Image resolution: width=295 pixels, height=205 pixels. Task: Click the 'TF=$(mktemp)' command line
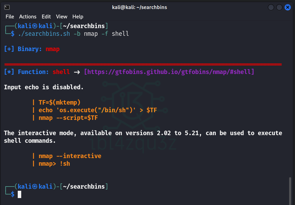59,102
